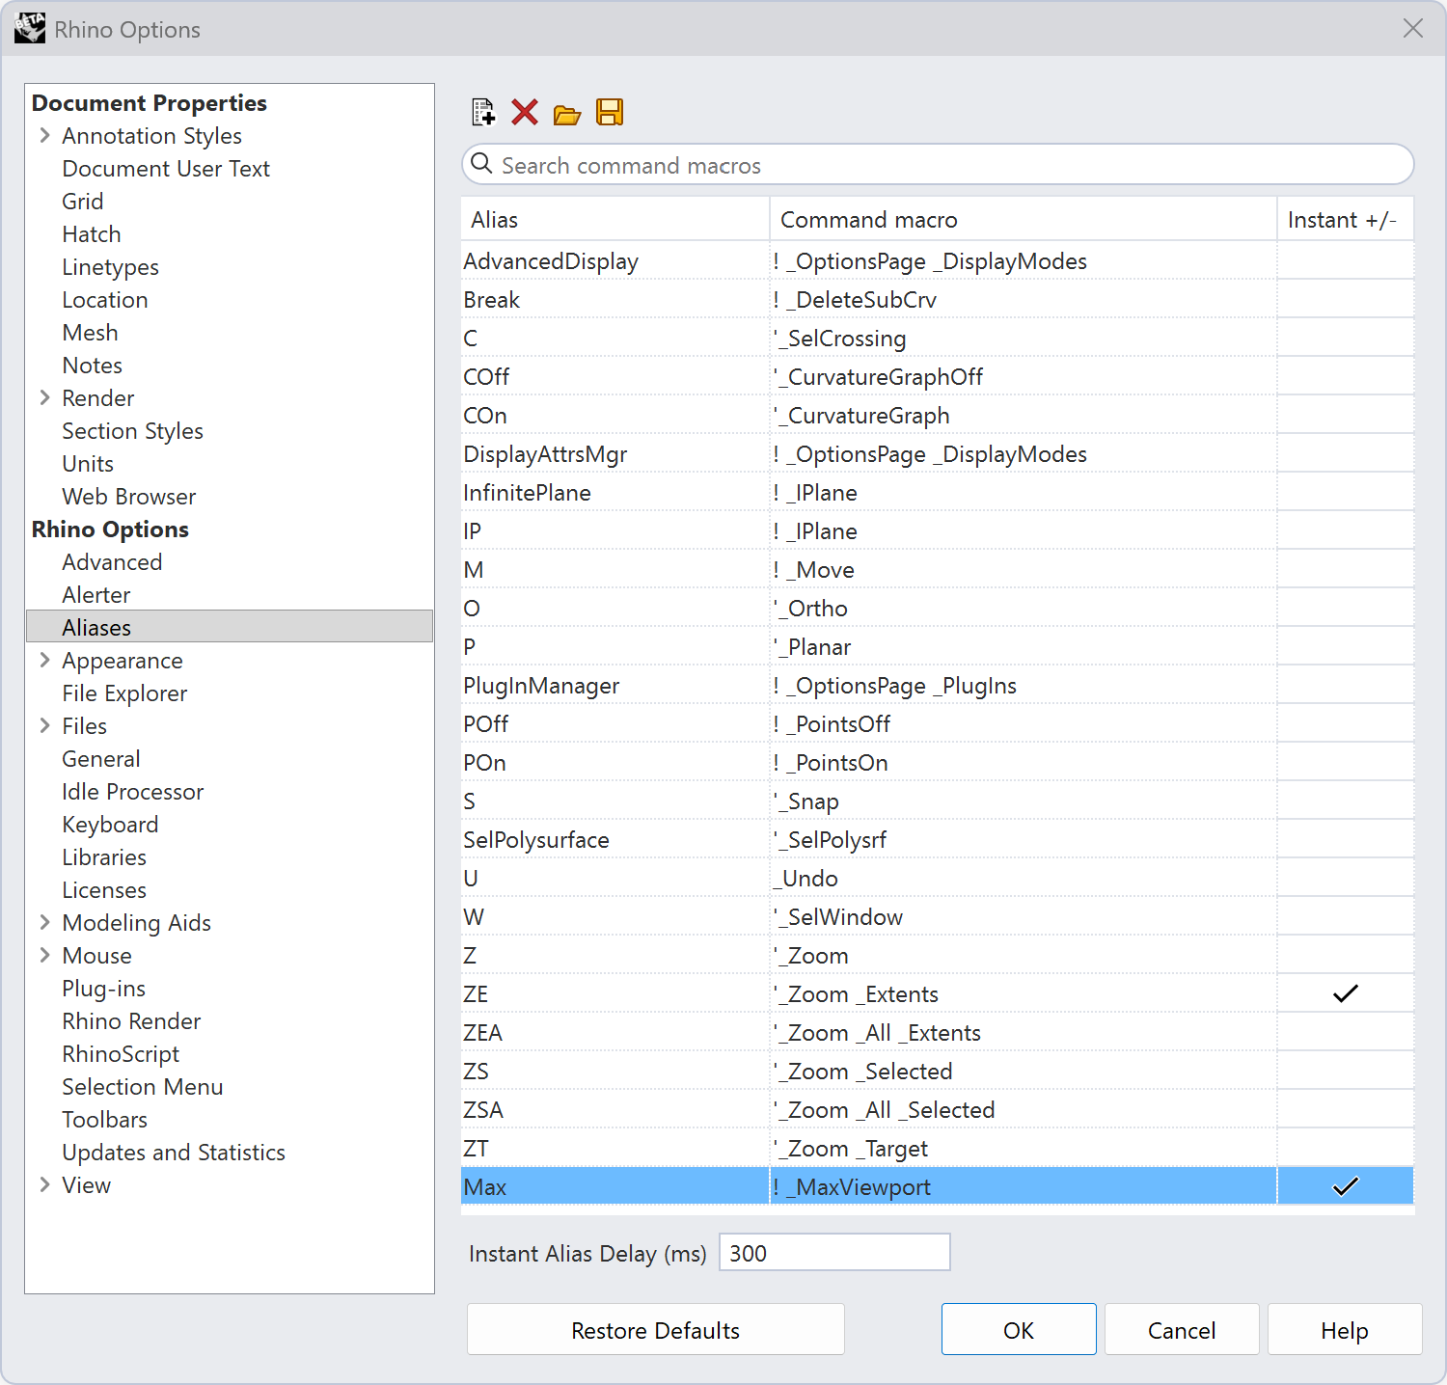The image size is (1447, 1385).
Task: Open the Units document properties page
Action: click(x=88, y=464)
